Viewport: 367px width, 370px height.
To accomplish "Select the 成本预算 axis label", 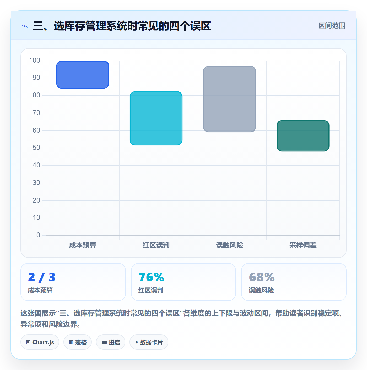I will 83,245.
